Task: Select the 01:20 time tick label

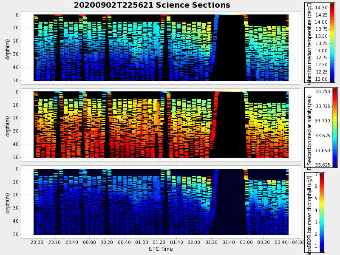Action: [x=159, y=242]
